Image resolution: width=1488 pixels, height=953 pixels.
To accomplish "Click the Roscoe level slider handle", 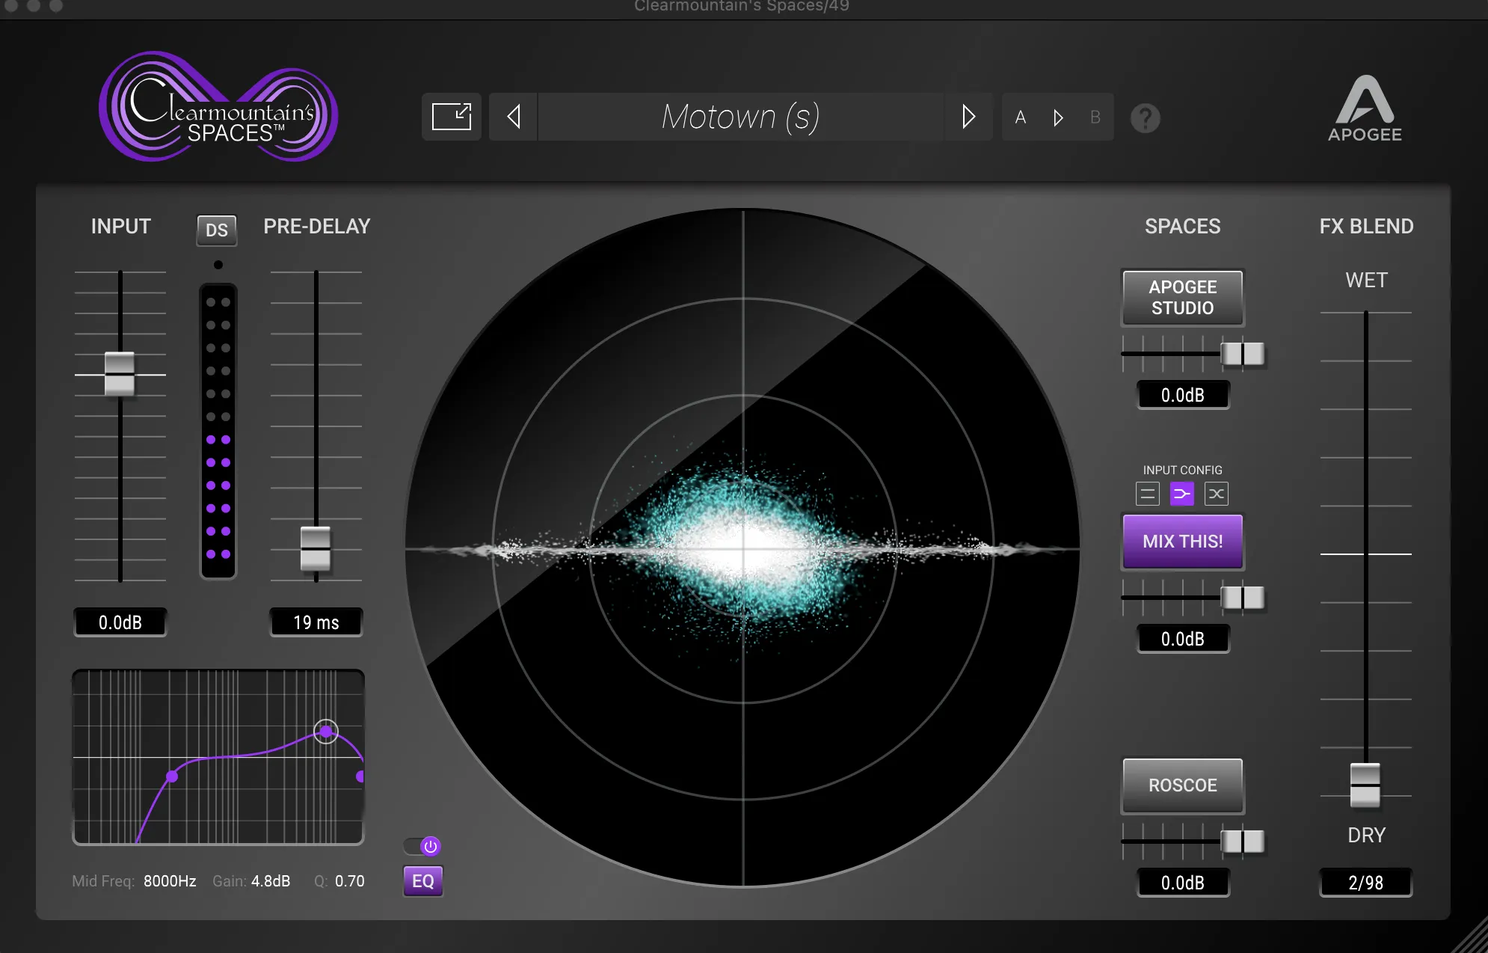I will coord(1243,841).
